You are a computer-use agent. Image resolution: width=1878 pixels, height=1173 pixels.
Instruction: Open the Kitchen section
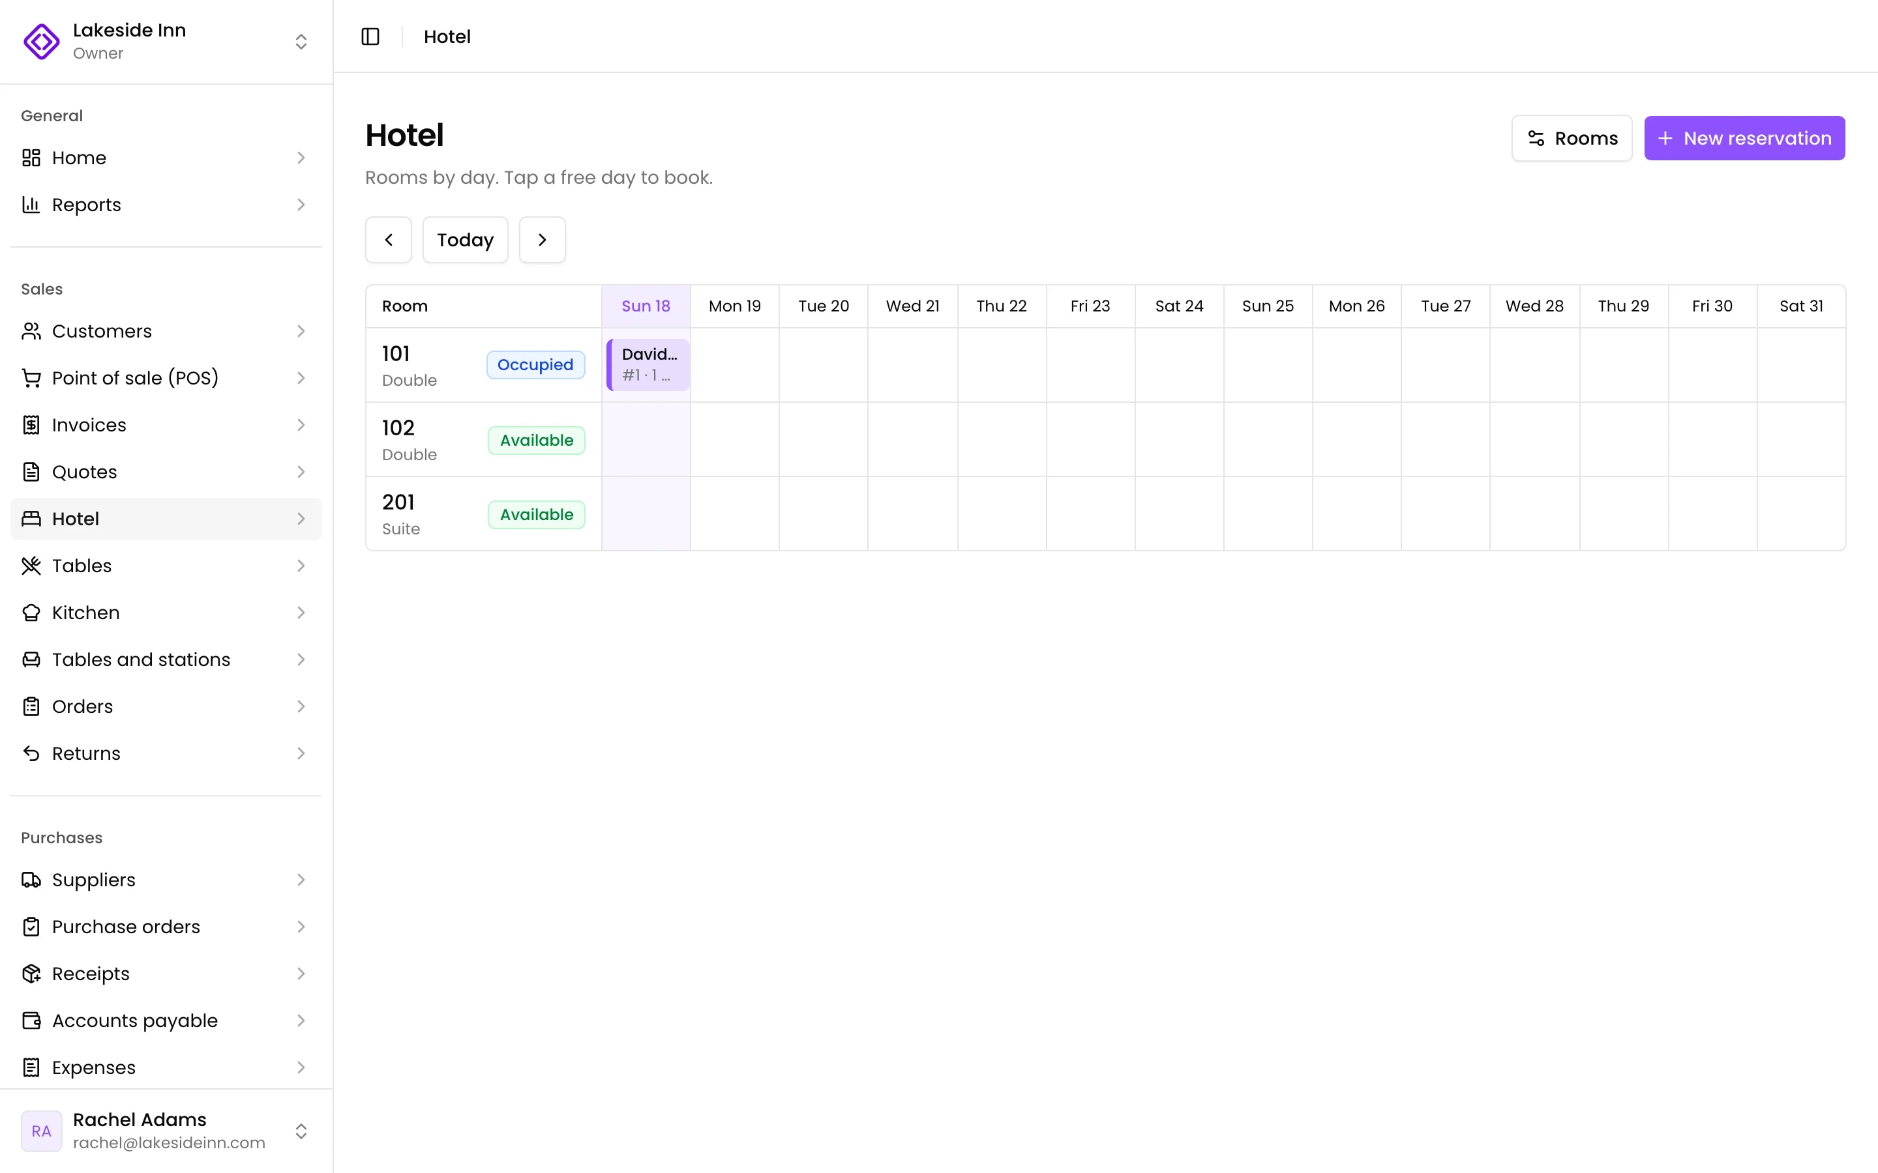pyautogui.click(x=166, y=613)
